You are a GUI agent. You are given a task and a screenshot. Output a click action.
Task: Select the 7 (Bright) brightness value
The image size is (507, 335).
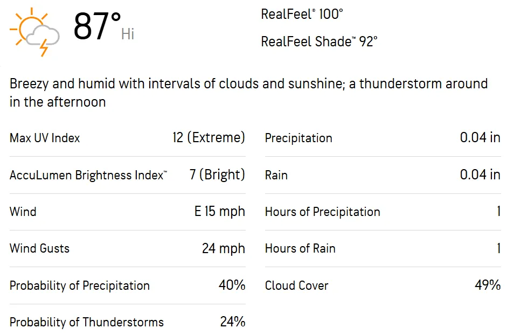[x=217, y=175]
